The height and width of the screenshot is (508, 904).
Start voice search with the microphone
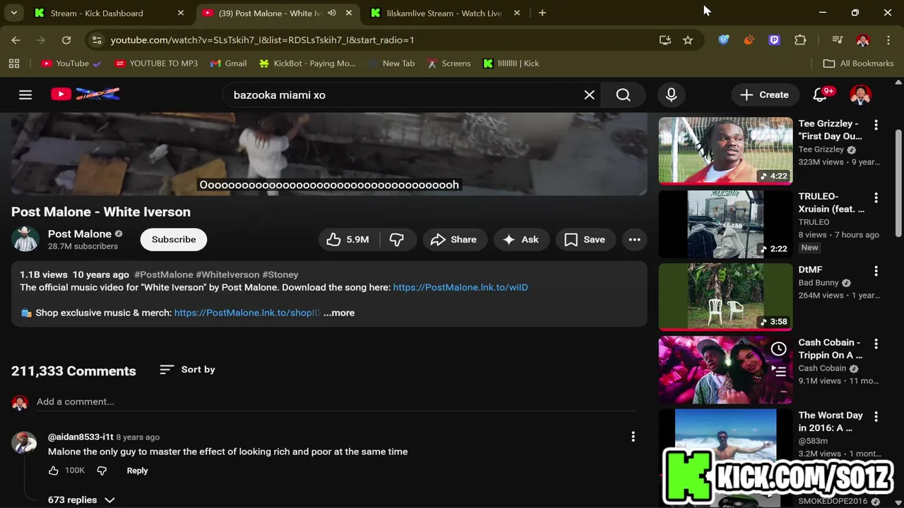pos(671,95)
